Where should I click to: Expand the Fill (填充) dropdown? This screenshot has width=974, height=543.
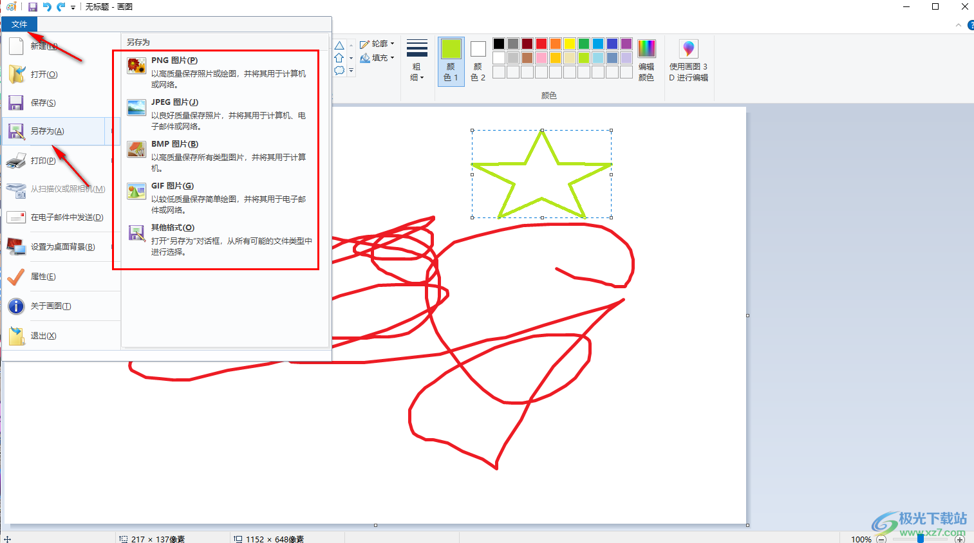pos(377,58)
